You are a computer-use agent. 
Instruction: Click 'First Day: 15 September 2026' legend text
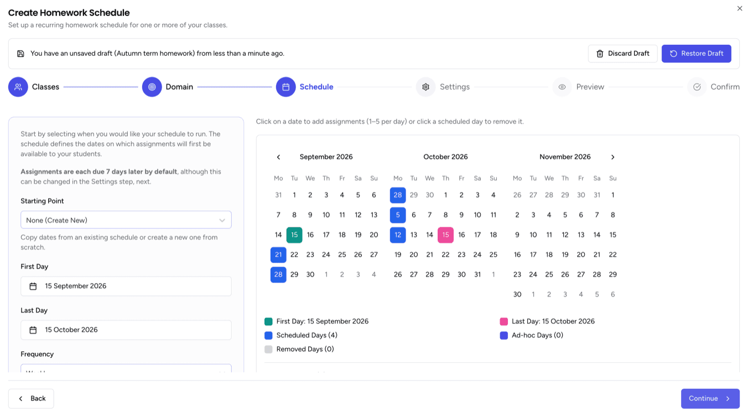(323, 321)
